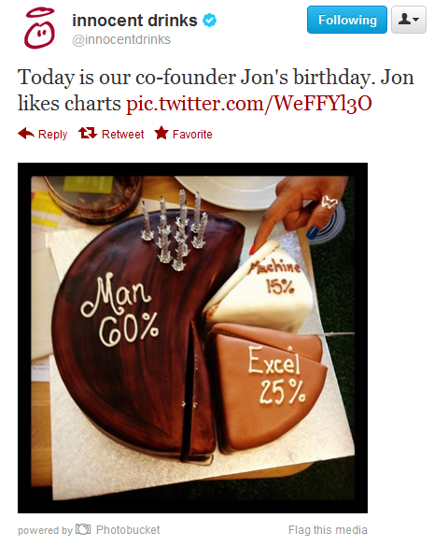Click the Photobucket camera icon
Image resolution: width=434 pixels, height=547 pixels.
(x=83, y=529)
